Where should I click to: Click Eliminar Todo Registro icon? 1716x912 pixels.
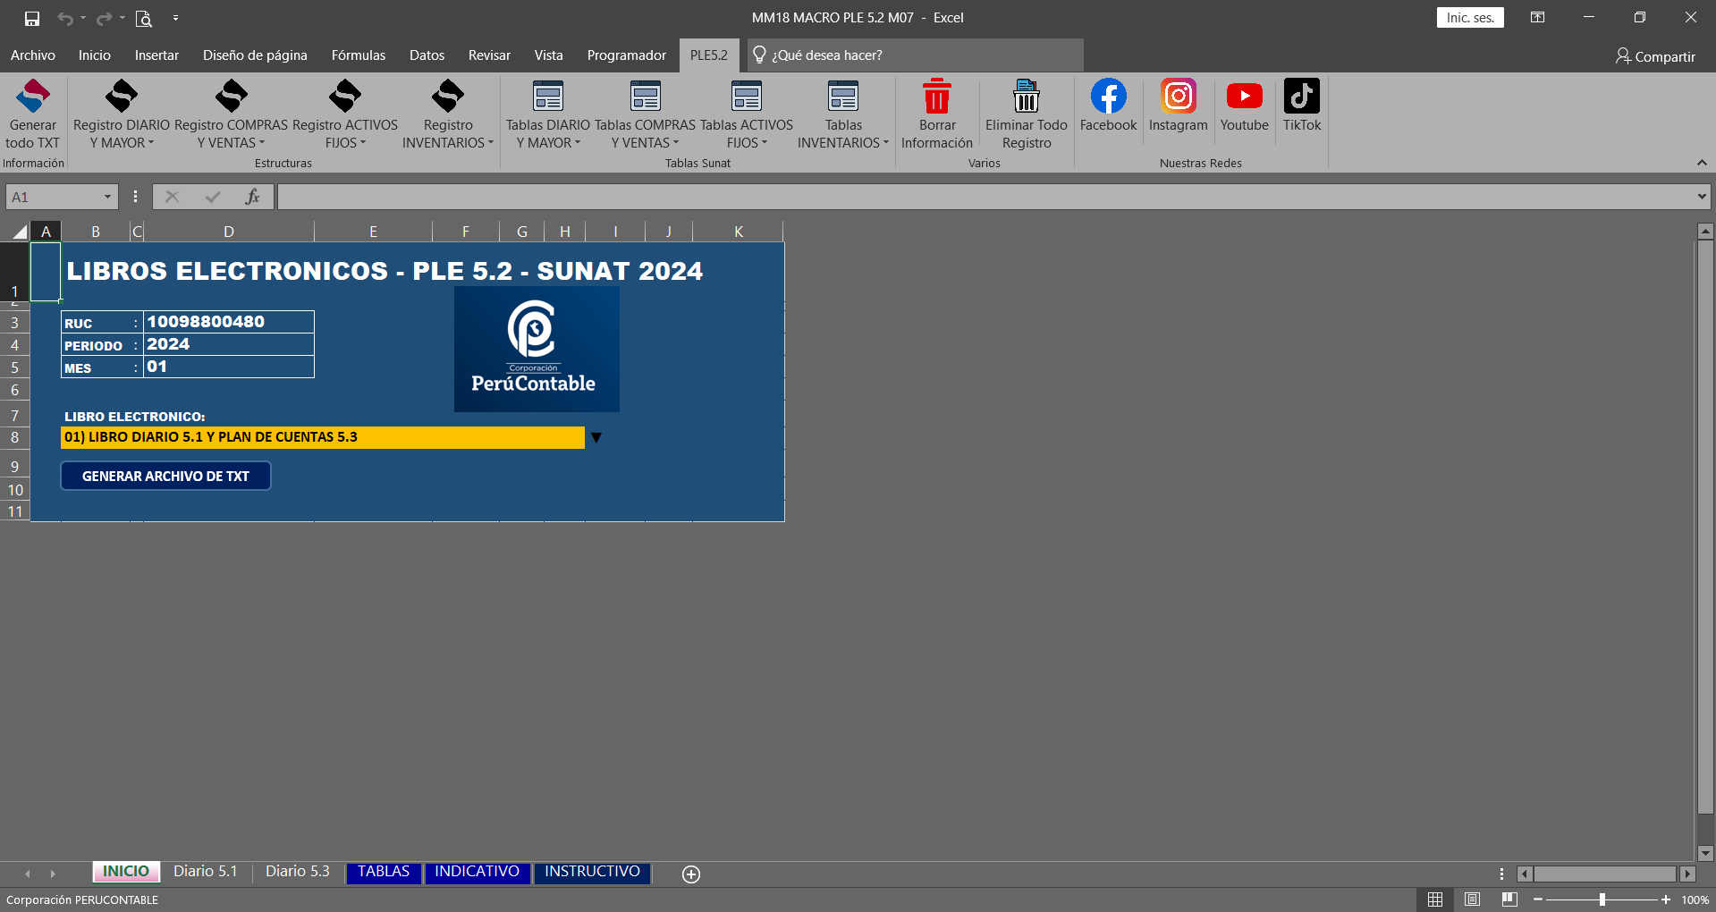(1026, 97)
